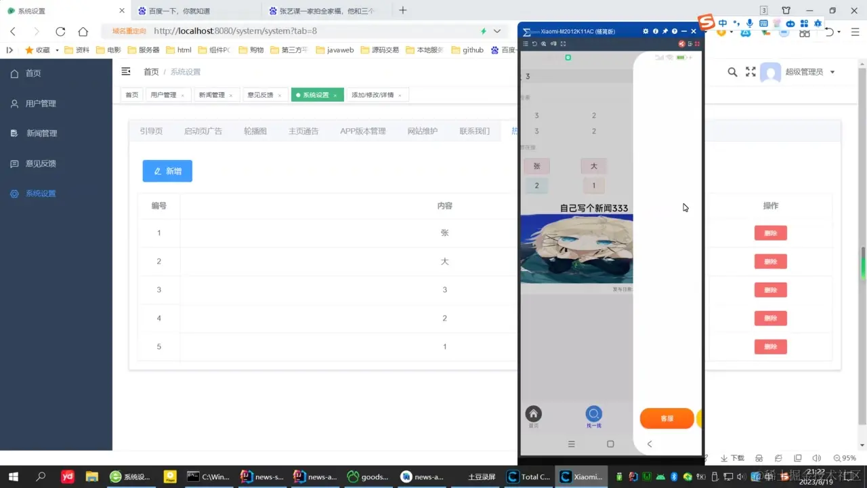Switch to the APP版本管理 tab
Image resolution: width=867 pixels, height=488 pixels.
(363, 131)
